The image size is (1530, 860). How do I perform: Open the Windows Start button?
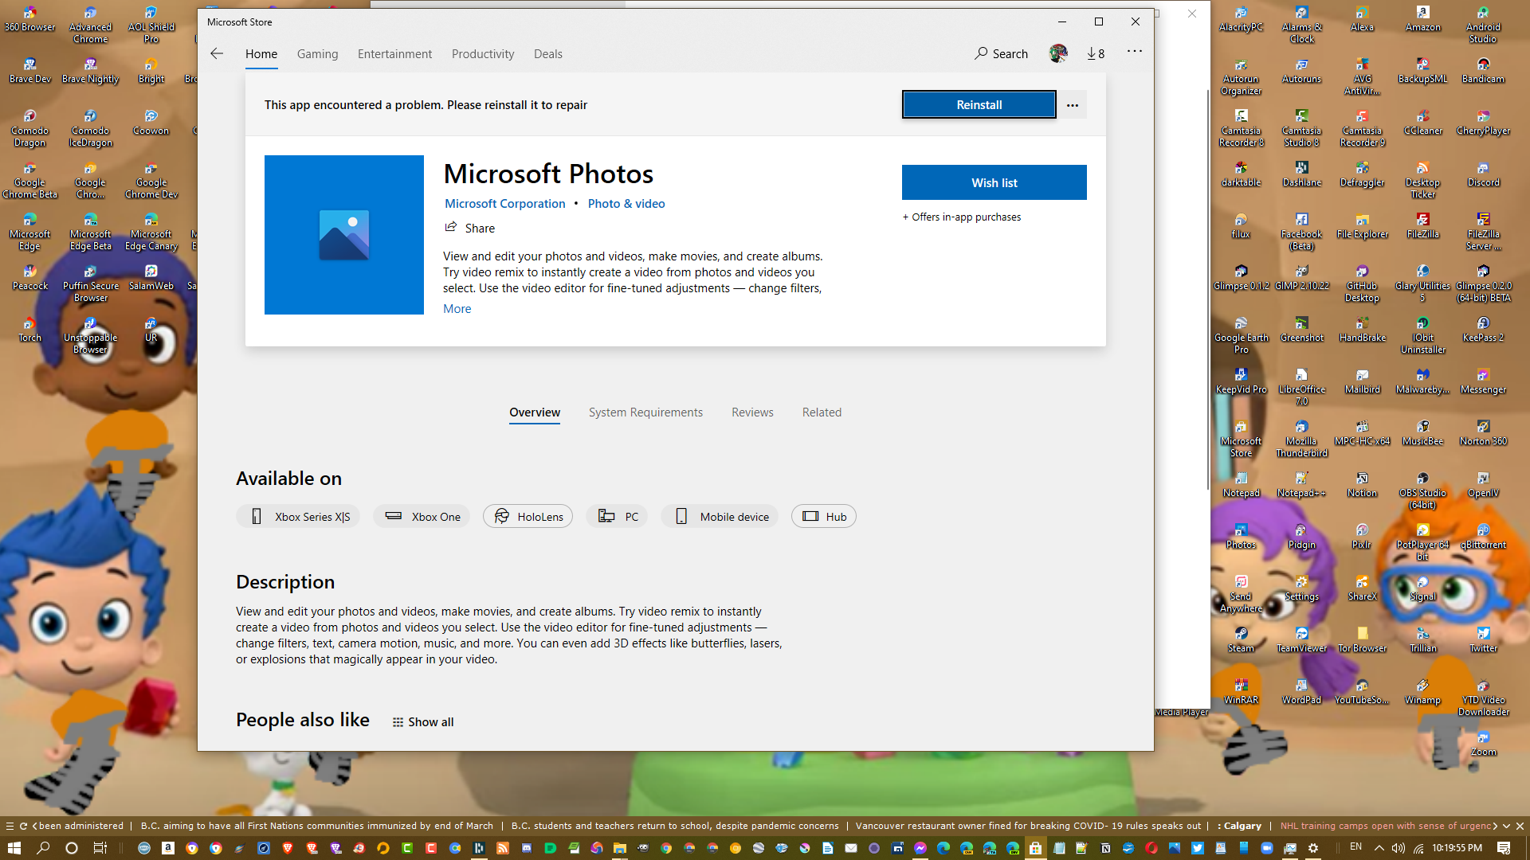click(x=14, y=848)
